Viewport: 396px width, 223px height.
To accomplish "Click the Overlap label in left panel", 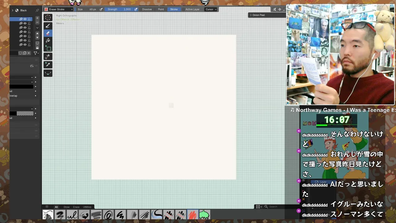I will 13,96.
